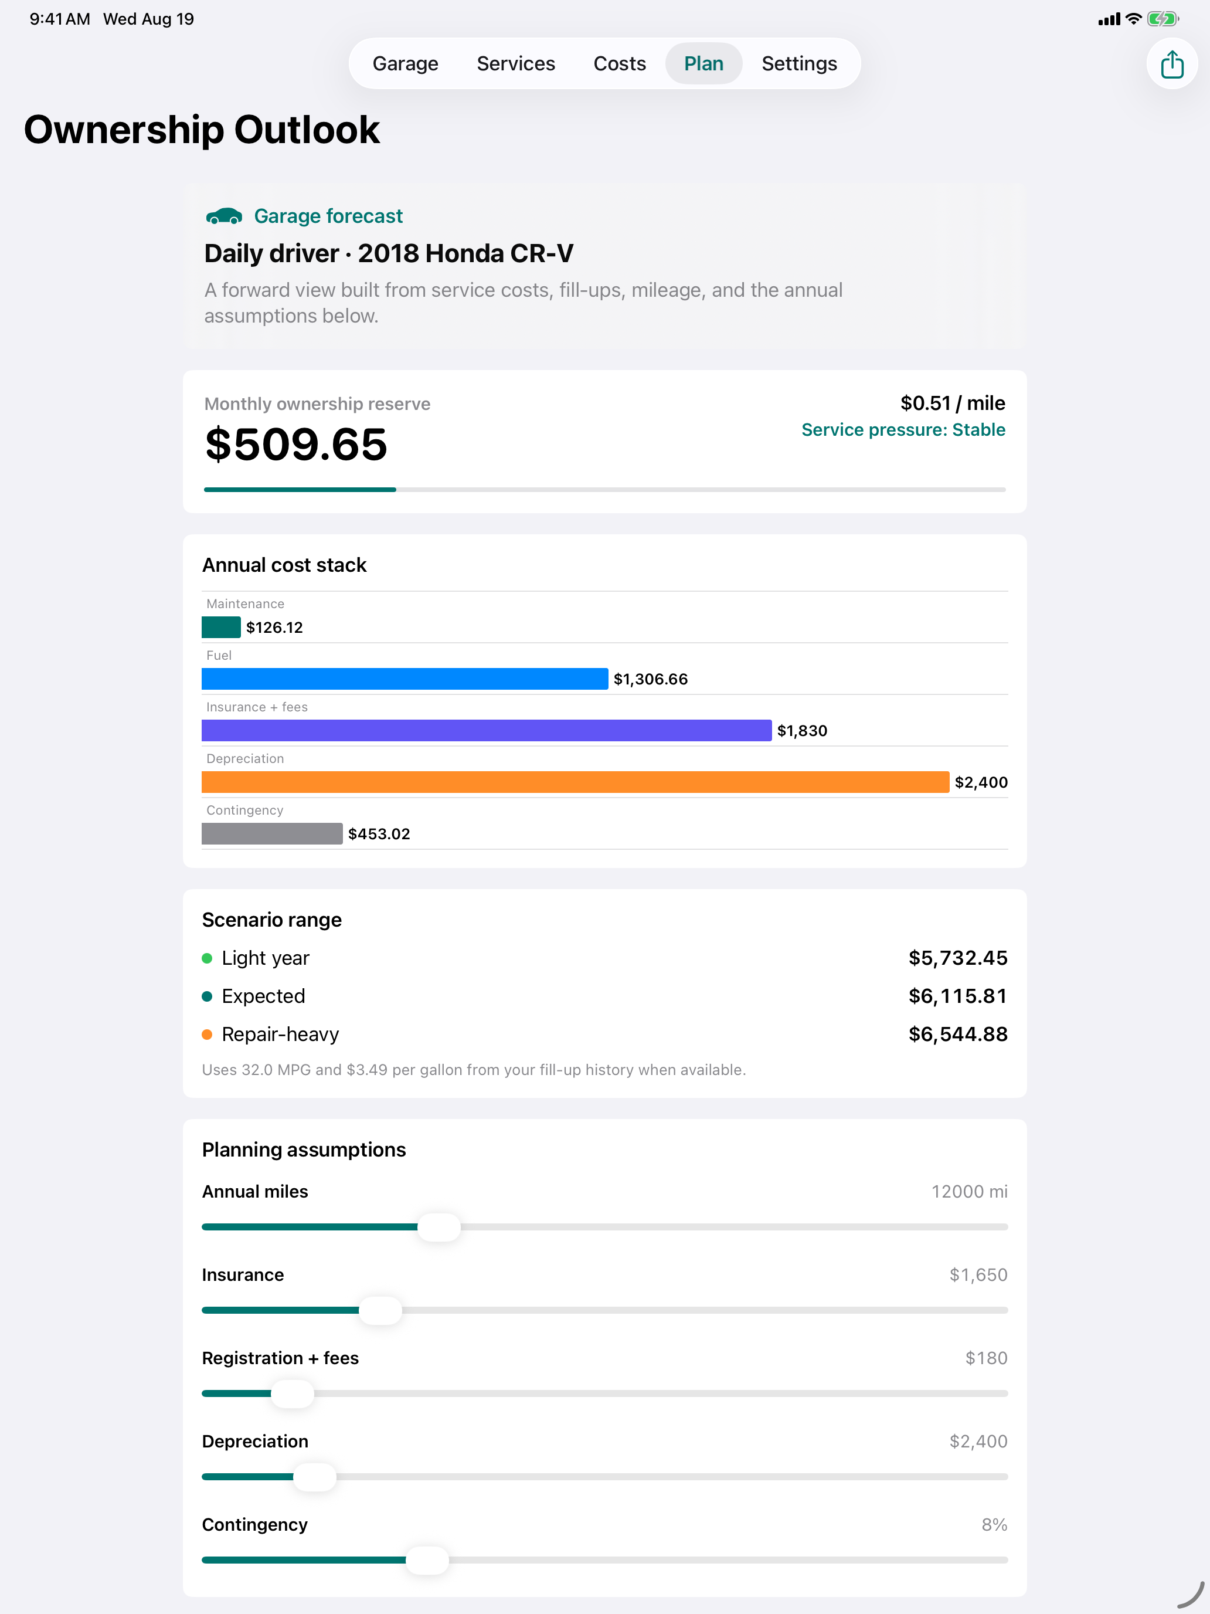Tap the Expected $6,115.81 total
The image size is (1210, 1614).
tap(958, 996)
